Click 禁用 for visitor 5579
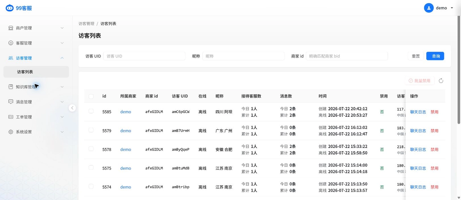The height and width of the screenshot is (200, 461). [x=434, y=131]
